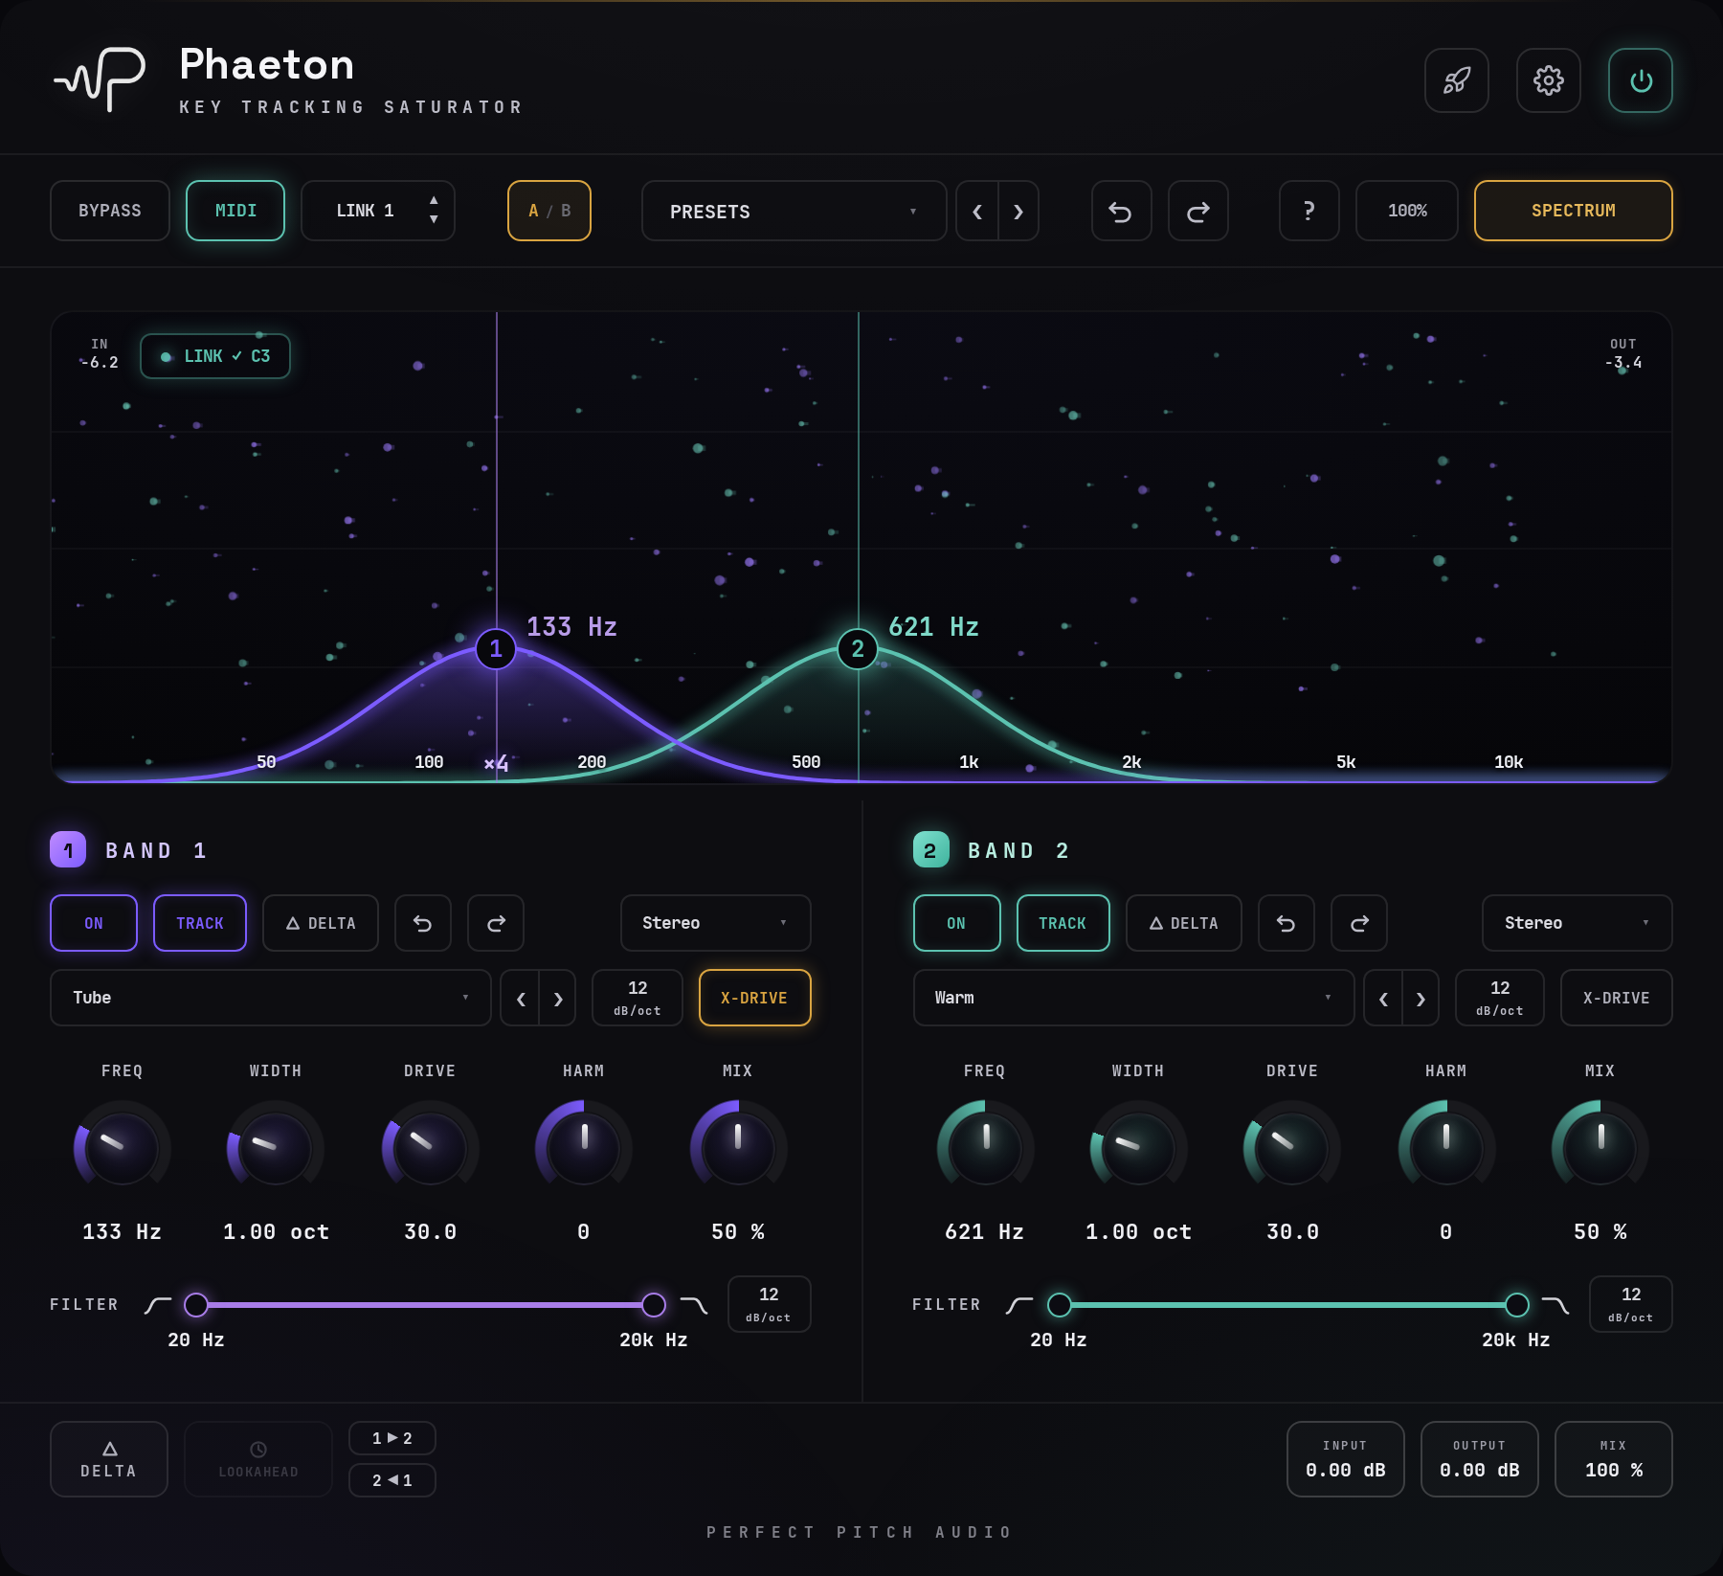Image resolution: width=1723 pixels, height=1576 pixels.
Task: Copy band 1 settings to band 2
Action: pyautogui.click(x=392, y=1438)
